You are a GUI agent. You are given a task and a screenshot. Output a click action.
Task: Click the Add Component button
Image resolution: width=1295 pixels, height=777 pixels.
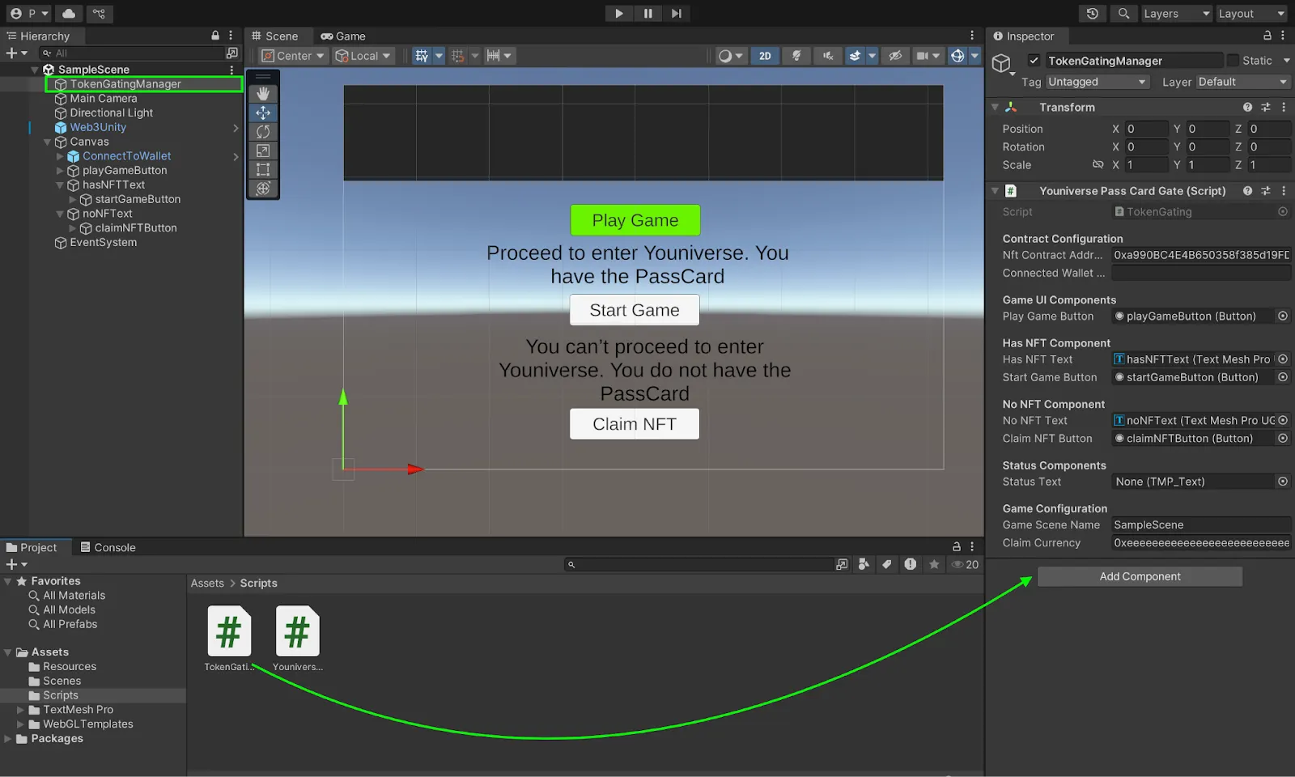click(1140, 576)
